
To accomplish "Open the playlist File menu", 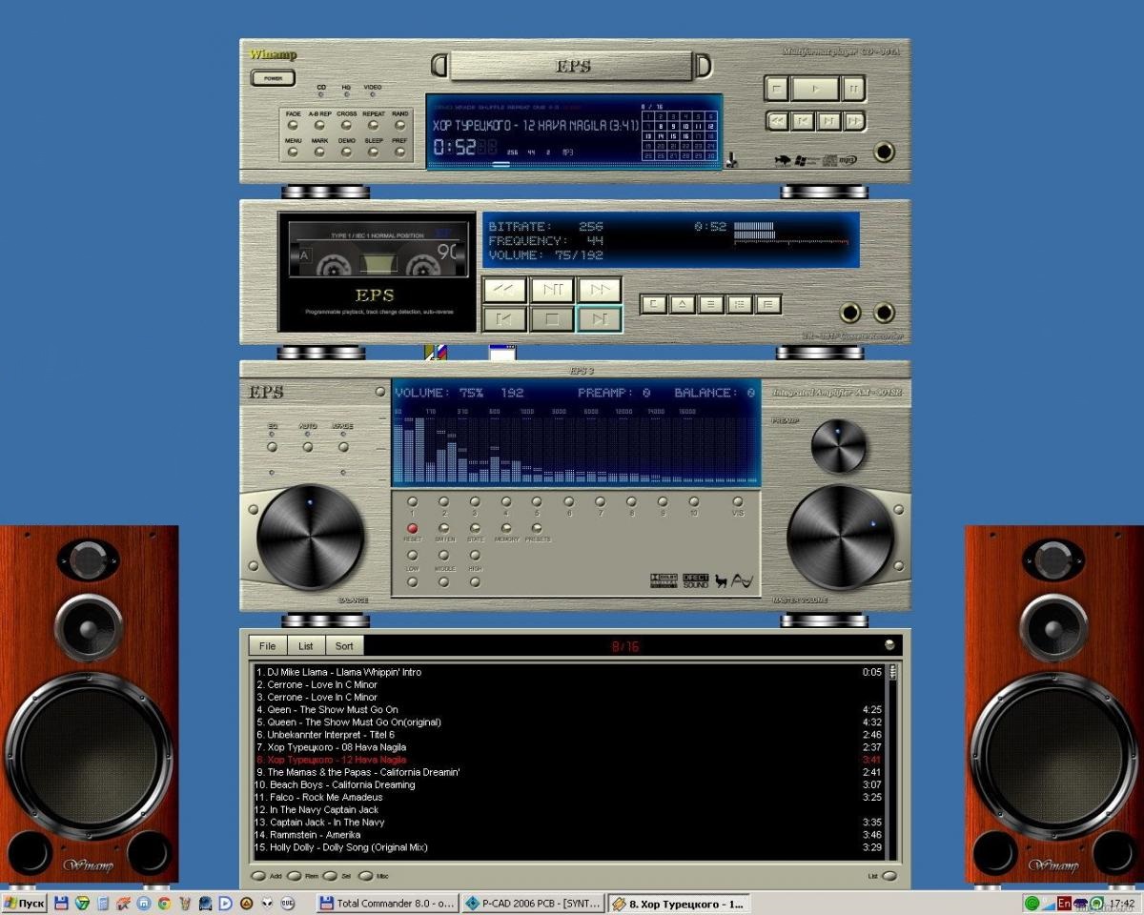I will (268, 646).
